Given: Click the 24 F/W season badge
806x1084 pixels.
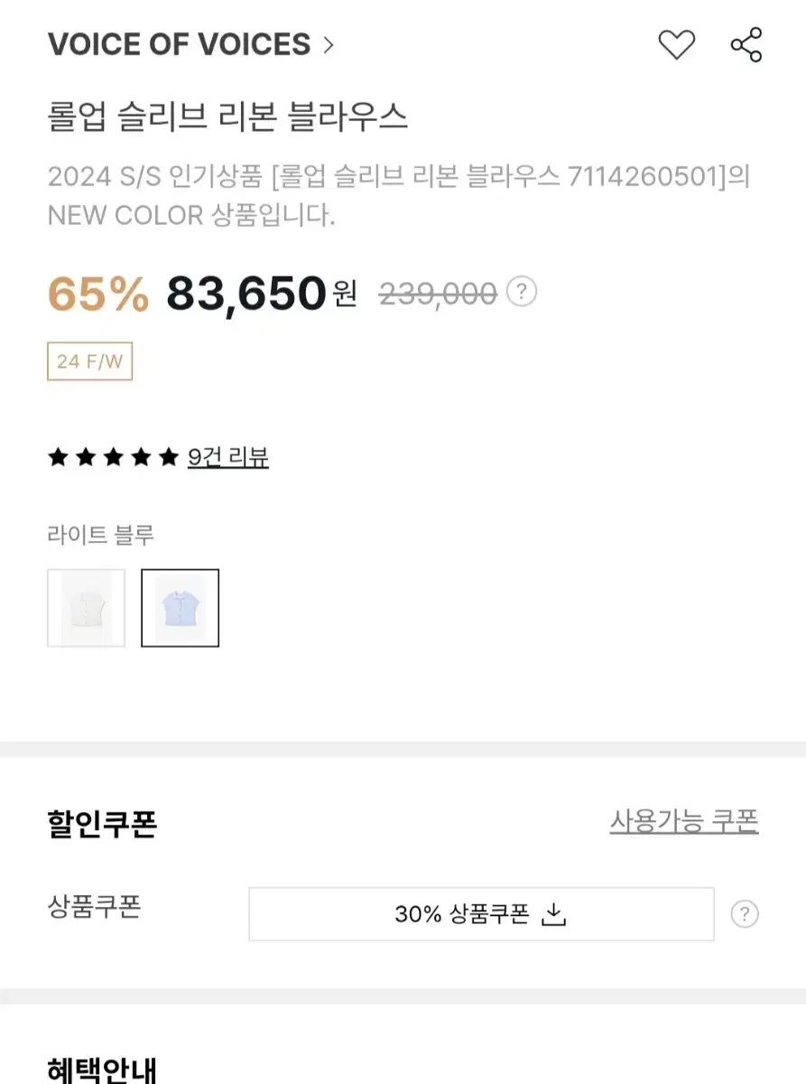Looking at the screenshot, I should click(90, 361).
